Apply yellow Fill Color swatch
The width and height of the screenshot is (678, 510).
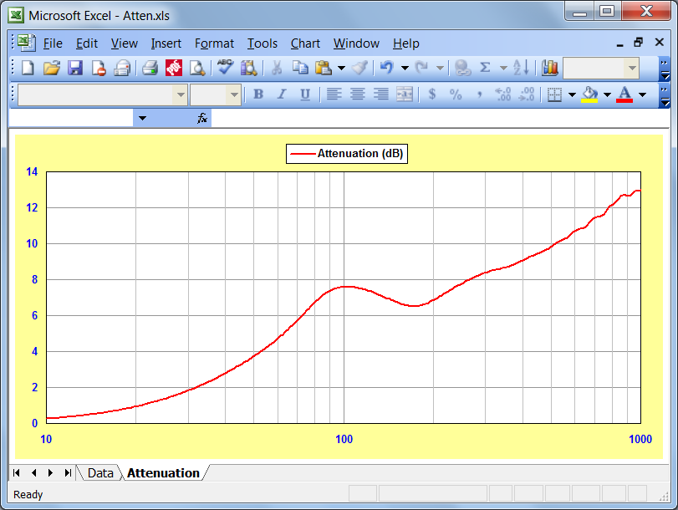click(589, 94)
